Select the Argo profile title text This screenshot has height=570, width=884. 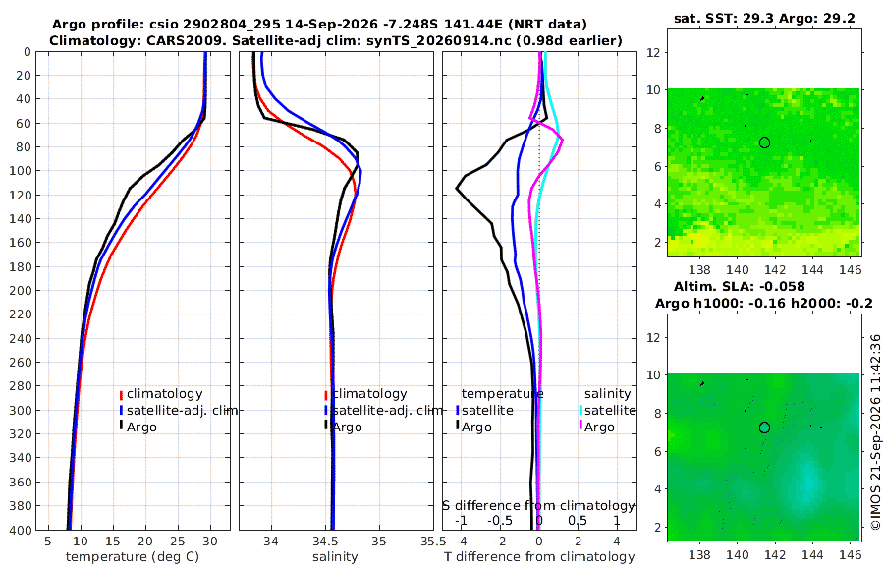coord(319,25)
